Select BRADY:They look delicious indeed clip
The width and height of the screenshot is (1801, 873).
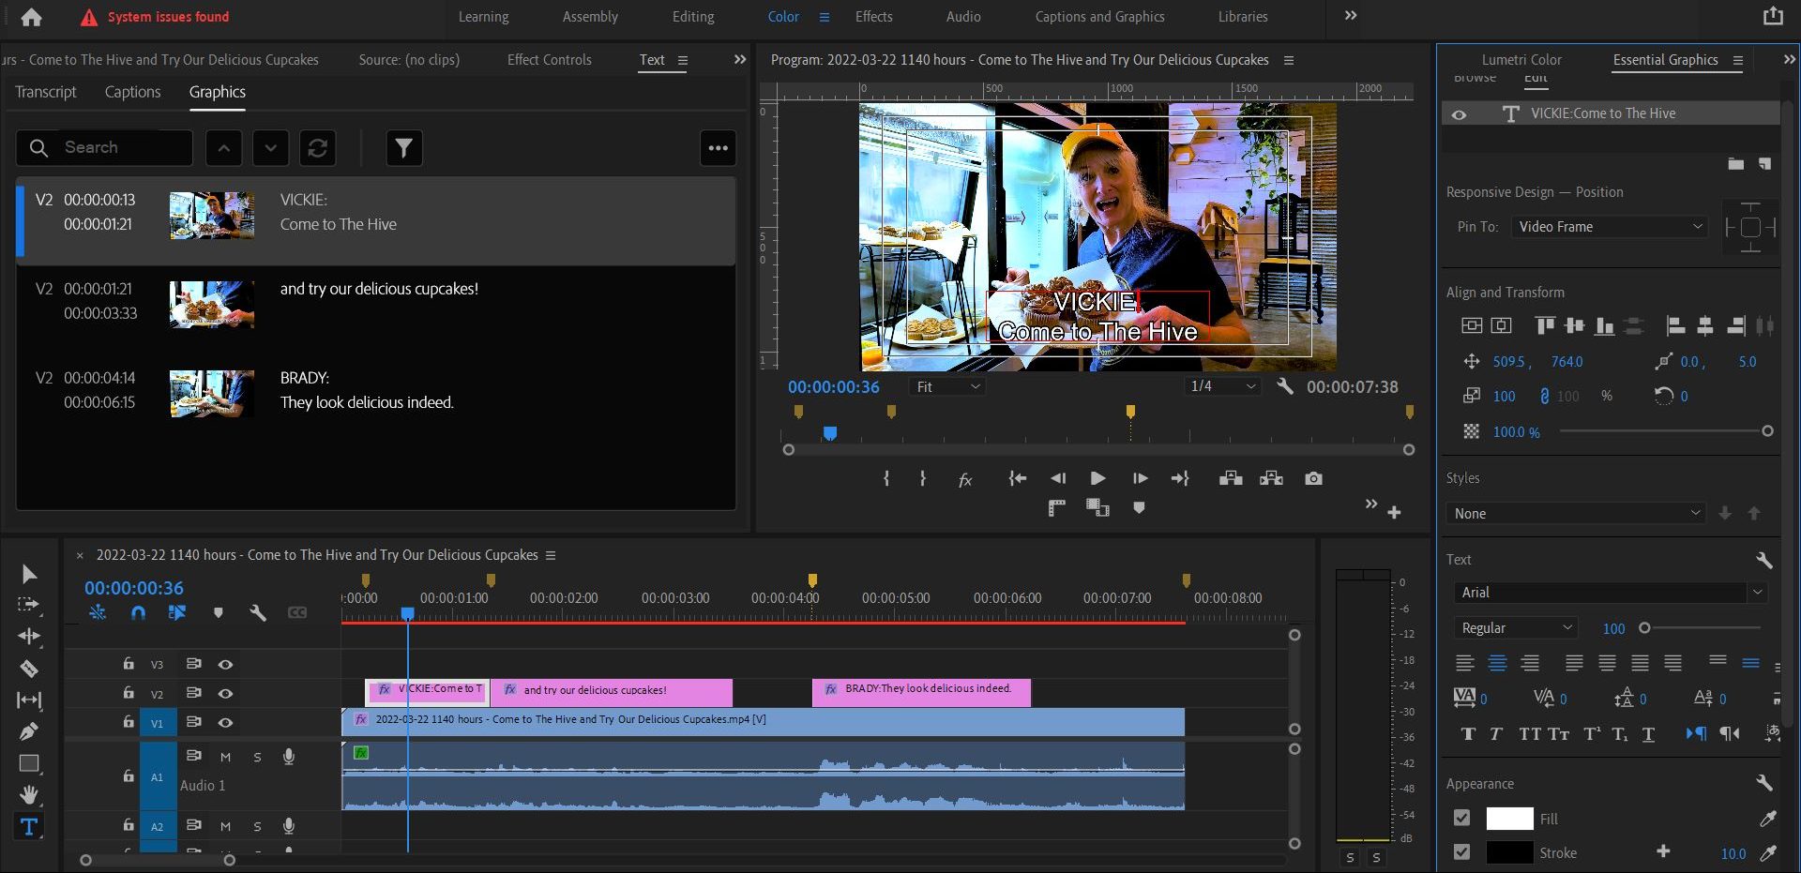(921, 693)
